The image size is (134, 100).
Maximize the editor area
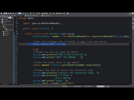131,16
